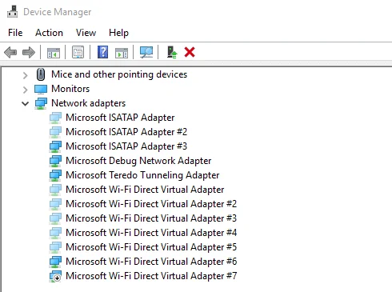Click the faded icon of Microsoft ISATAP Adapter #2
Viewport: 392px width, 292px height.
[x=55, y=132]
